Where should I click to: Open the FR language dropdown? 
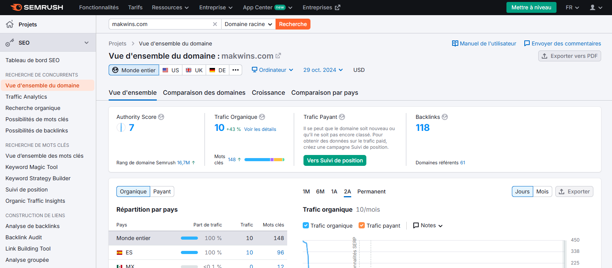click(x=572, y=7)
